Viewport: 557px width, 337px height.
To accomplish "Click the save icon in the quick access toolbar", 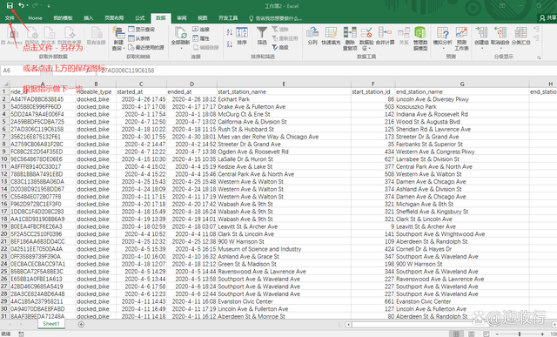I will pos(10,5).
